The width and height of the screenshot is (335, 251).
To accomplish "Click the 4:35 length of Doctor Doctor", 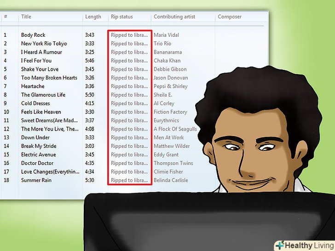I will point(90,163).
